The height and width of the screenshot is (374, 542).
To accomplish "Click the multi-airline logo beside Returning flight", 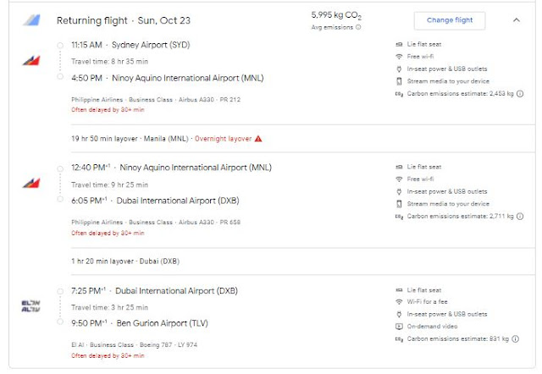I will coord(31,19).
